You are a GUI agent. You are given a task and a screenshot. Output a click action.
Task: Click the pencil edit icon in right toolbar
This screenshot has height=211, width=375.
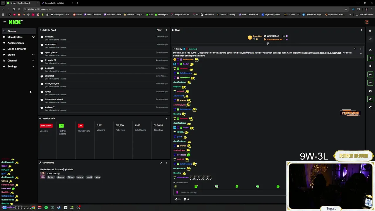pyautogui.click(x=370, y=39)
